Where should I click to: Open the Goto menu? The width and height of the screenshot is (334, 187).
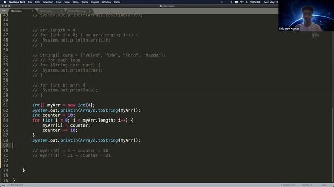pos(76,2)
